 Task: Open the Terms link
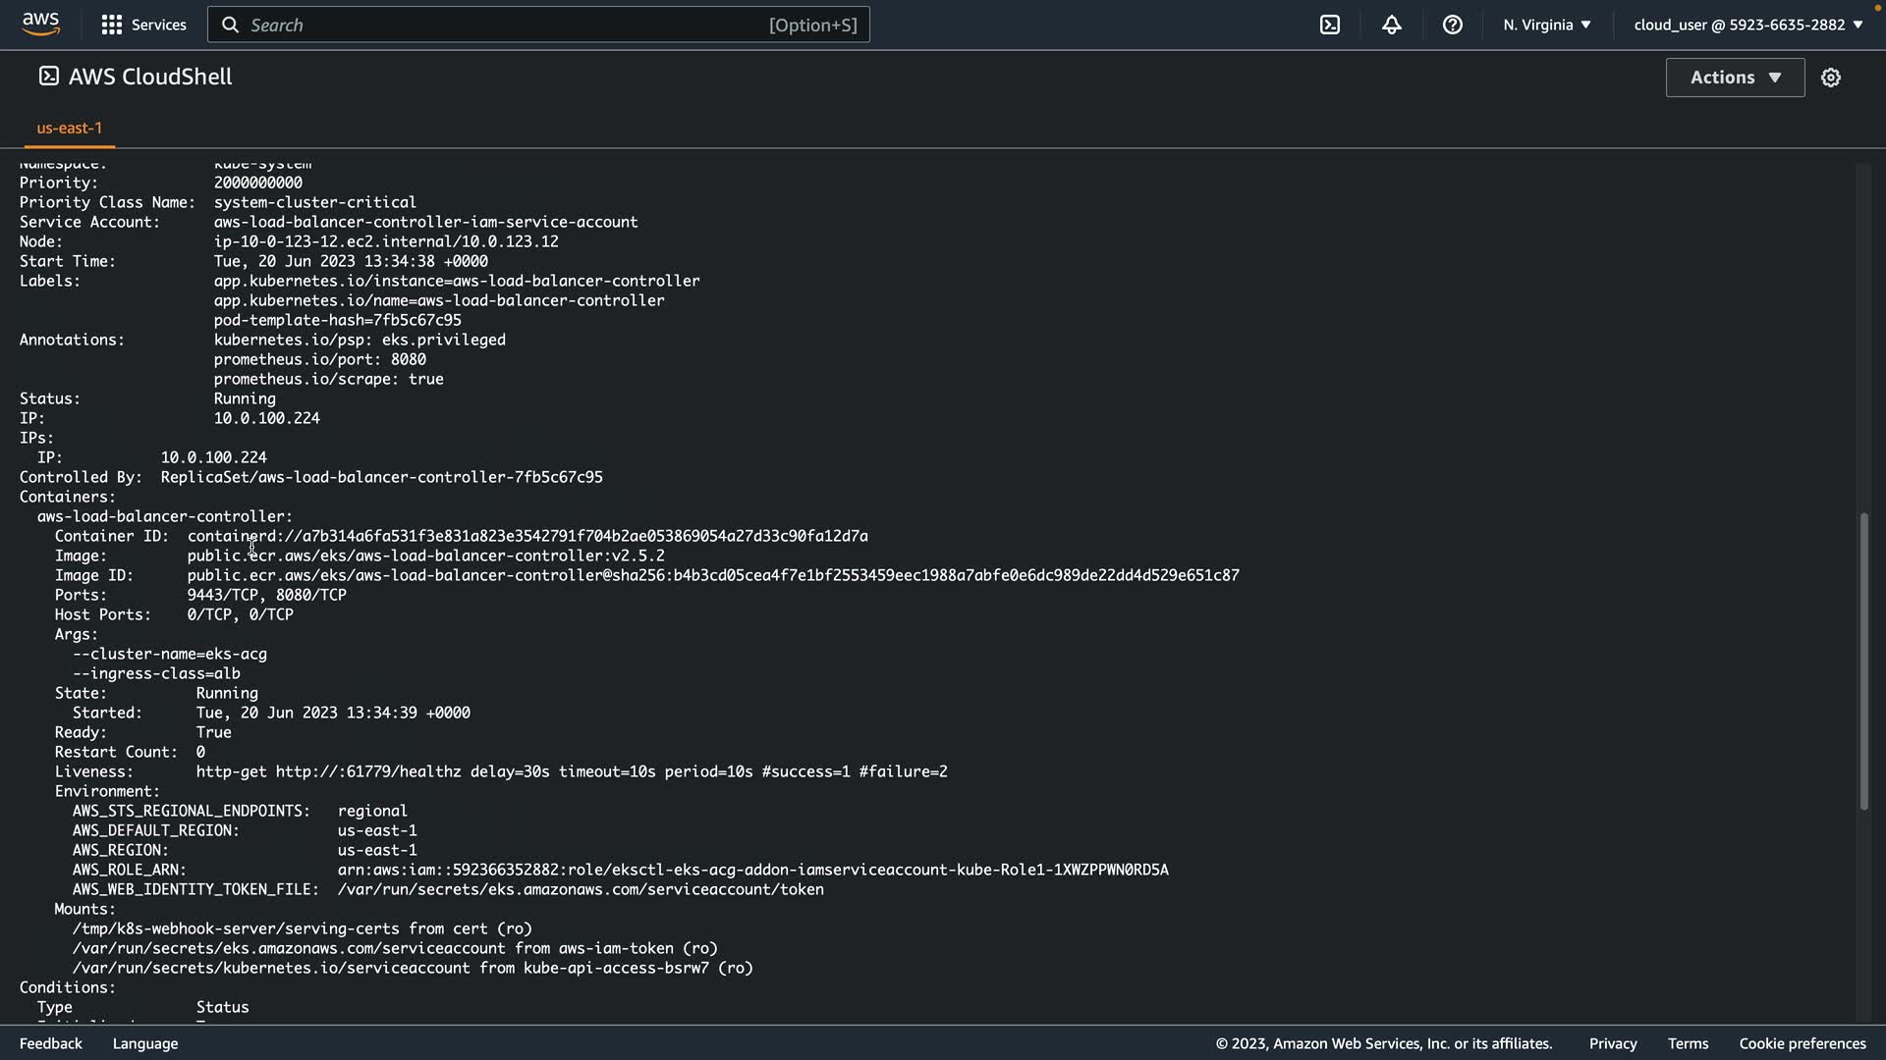[x=1688, y=1043]
